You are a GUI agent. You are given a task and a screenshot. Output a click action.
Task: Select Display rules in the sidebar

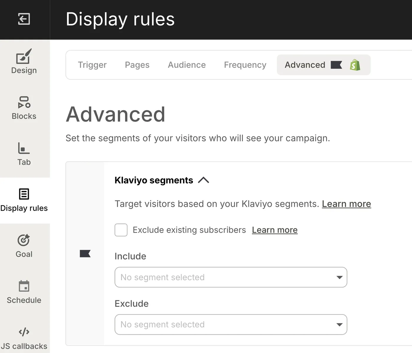pos(24,200)
